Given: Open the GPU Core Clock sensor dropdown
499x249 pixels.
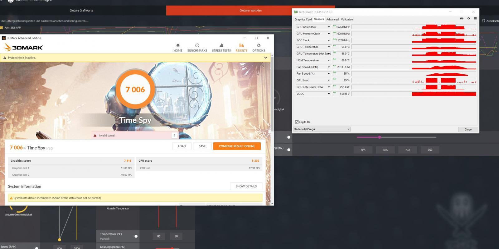Looking at the screenshot, I should 329,27.
